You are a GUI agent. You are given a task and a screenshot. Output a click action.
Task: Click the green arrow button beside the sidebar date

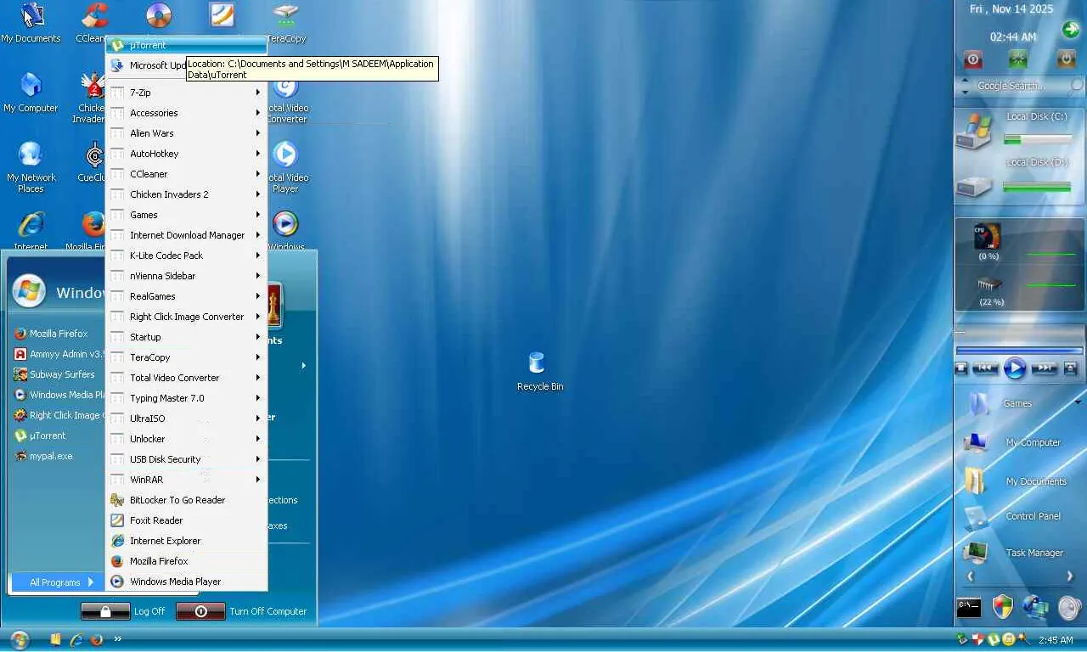1070,30
